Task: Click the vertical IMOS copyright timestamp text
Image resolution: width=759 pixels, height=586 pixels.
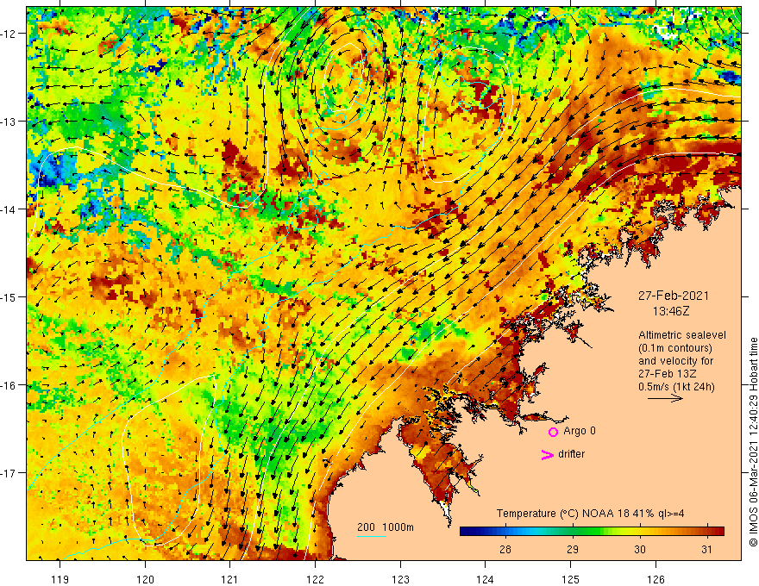Action: pyautogui.click(x=753, y=442)
